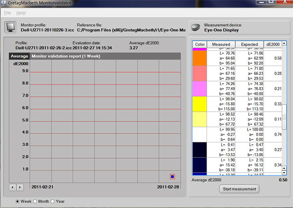Screen dimensions: 293x208
Task: Select the Year radio button
Action: 53,202
